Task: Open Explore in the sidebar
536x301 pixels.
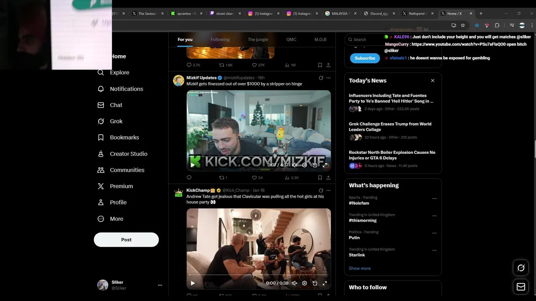Action: [x=113, y=72]
